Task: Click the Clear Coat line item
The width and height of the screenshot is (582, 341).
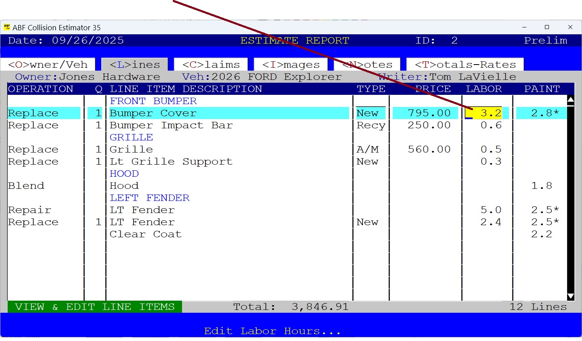Action: (145, 234)
